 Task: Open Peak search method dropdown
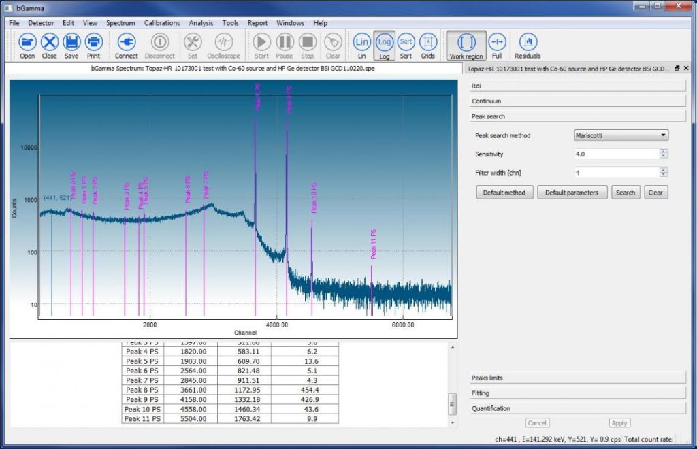click(621, 135)
